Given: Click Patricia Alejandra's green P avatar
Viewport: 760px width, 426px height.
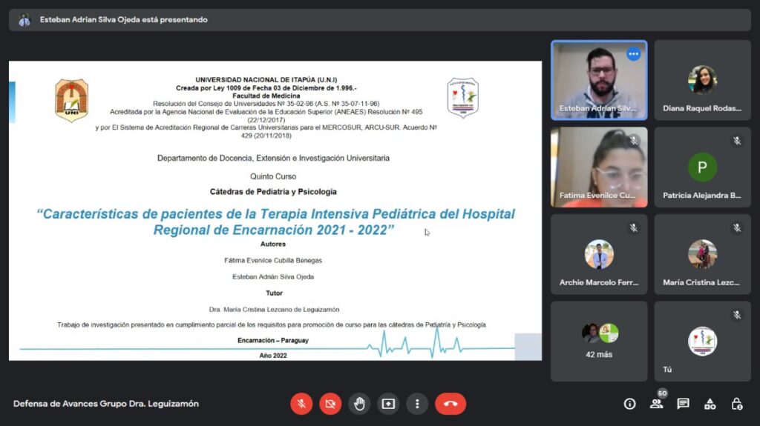Looking at the screenshot, I should tap(702, 167).
